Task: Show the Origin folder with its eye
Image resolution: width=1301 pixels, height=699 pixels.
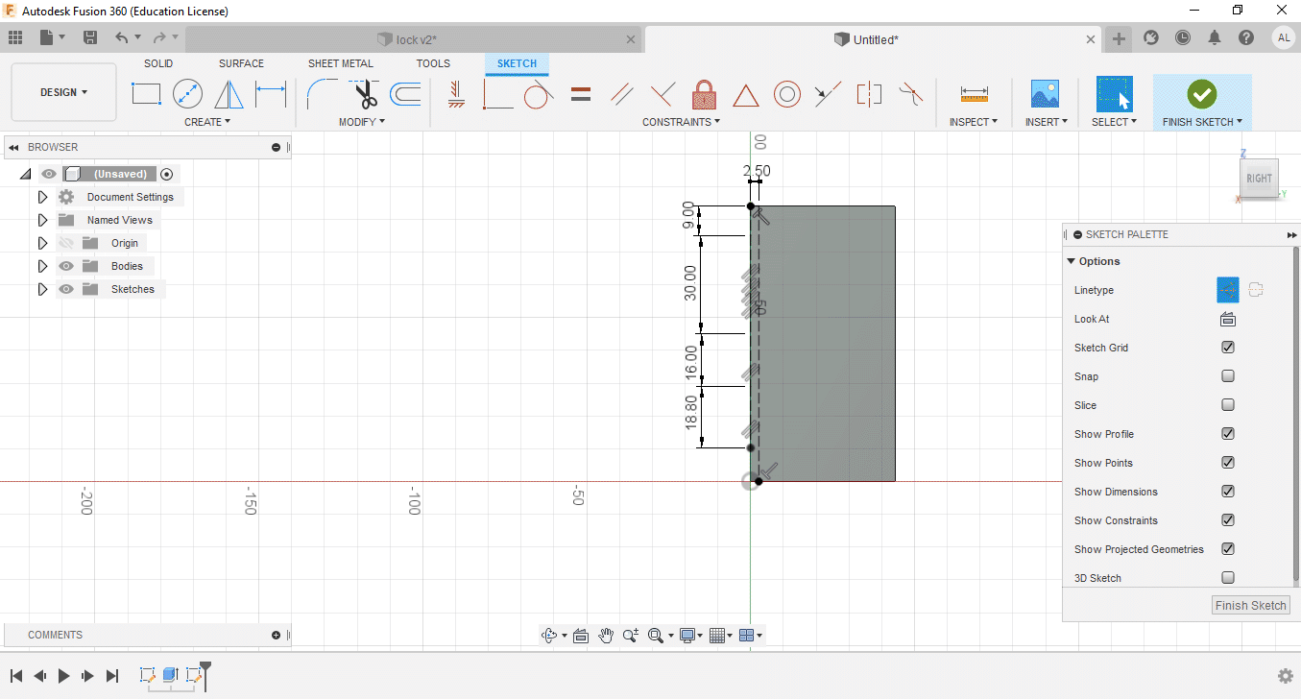Action: [66, 243]
